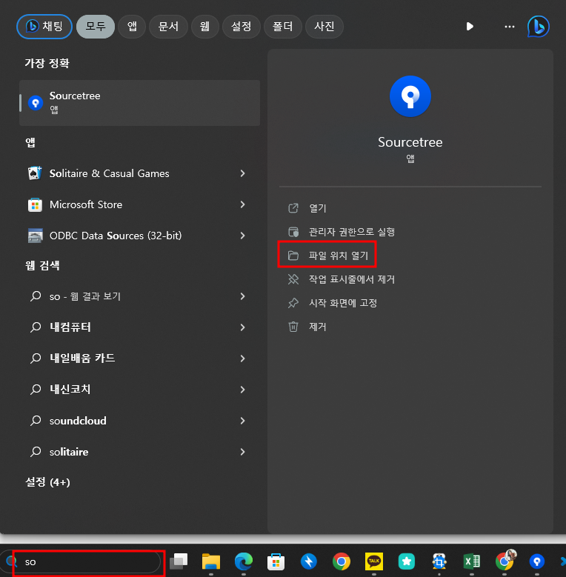Expand soundcloud suggestion chevron
This screenshot has width=566, height=577.
point(242,421)
